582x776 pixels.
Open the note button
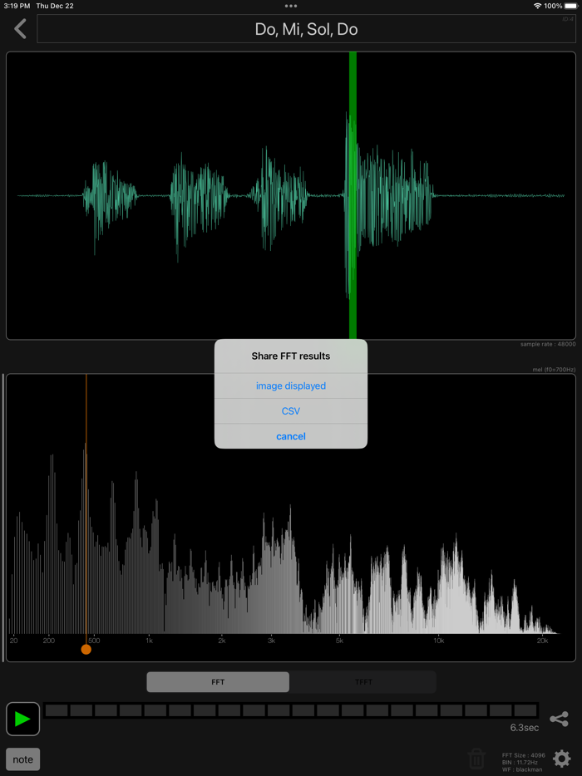pyautogui.click(x=22, y=759)
